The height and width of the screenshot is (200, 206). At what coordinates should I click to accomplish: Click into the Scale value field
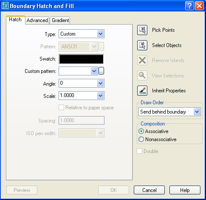pyautogui.click(x=78, y=95)
